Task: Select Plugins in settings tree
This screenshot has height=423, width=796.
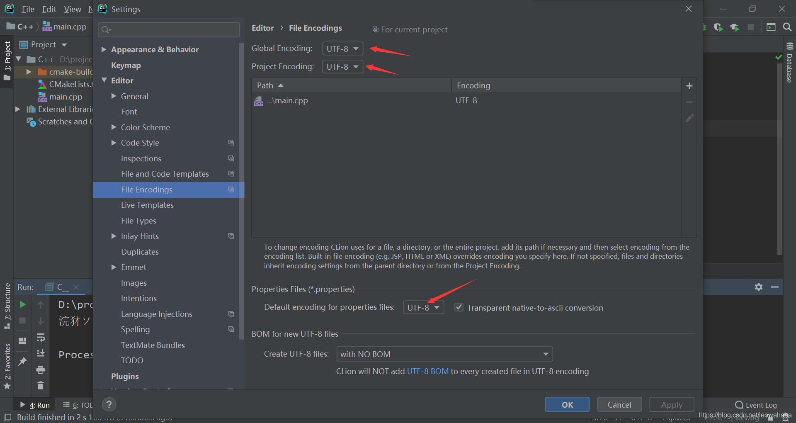Action: coord(125,376)
